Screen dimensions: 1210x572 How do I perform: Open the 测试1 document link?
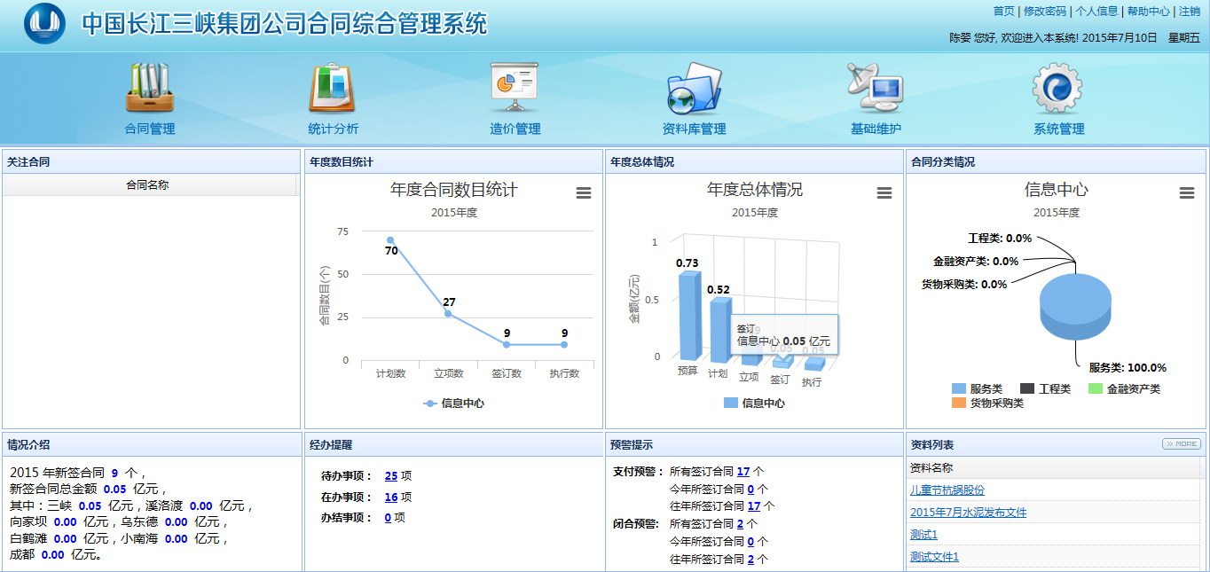(x=923, y=535)
